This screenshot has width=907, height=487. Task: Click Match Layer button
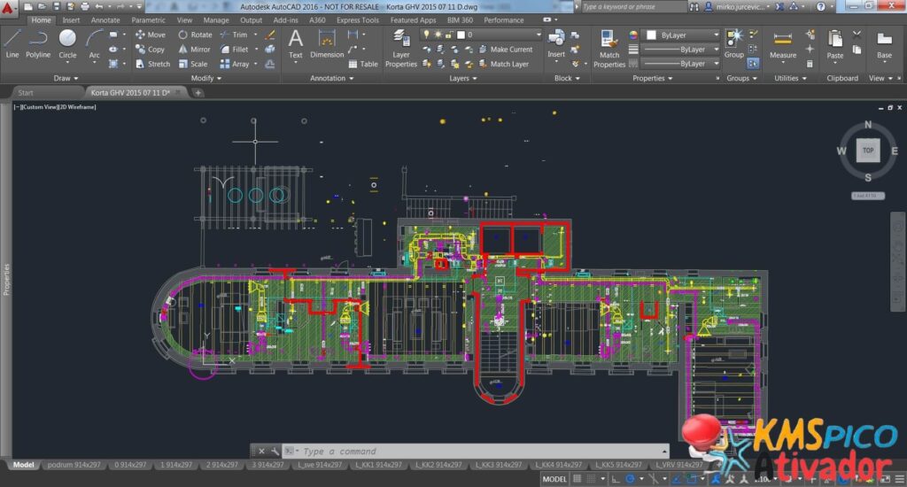tap(504, 65)
